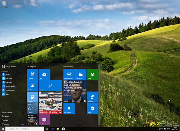The image size is (180, 131).
Task: Open the Store tile in Start menu
Action: click(92, 108)
